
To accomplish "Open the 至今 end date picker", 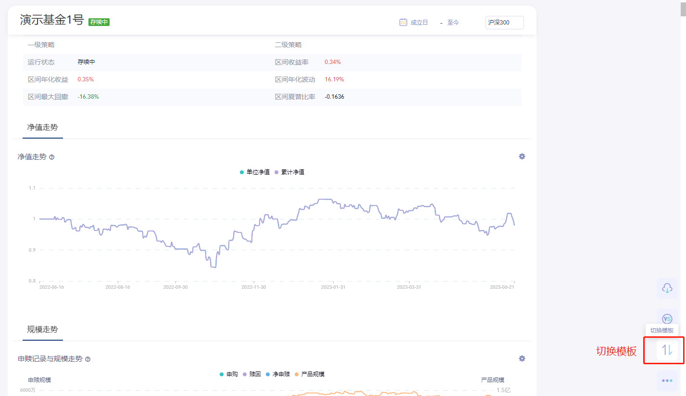I will (453, 23).
